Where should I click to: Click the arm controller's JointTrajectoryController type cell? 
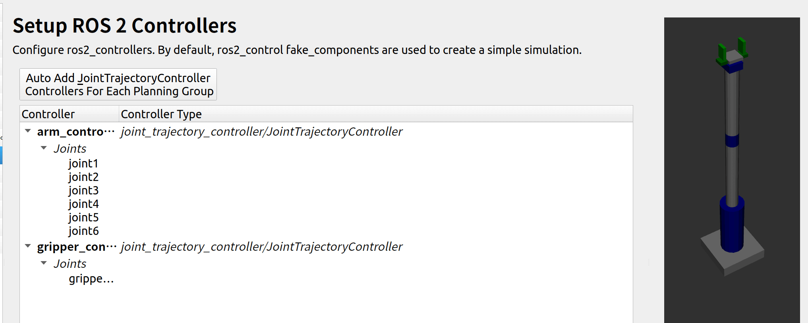click(x=261, y=132)
